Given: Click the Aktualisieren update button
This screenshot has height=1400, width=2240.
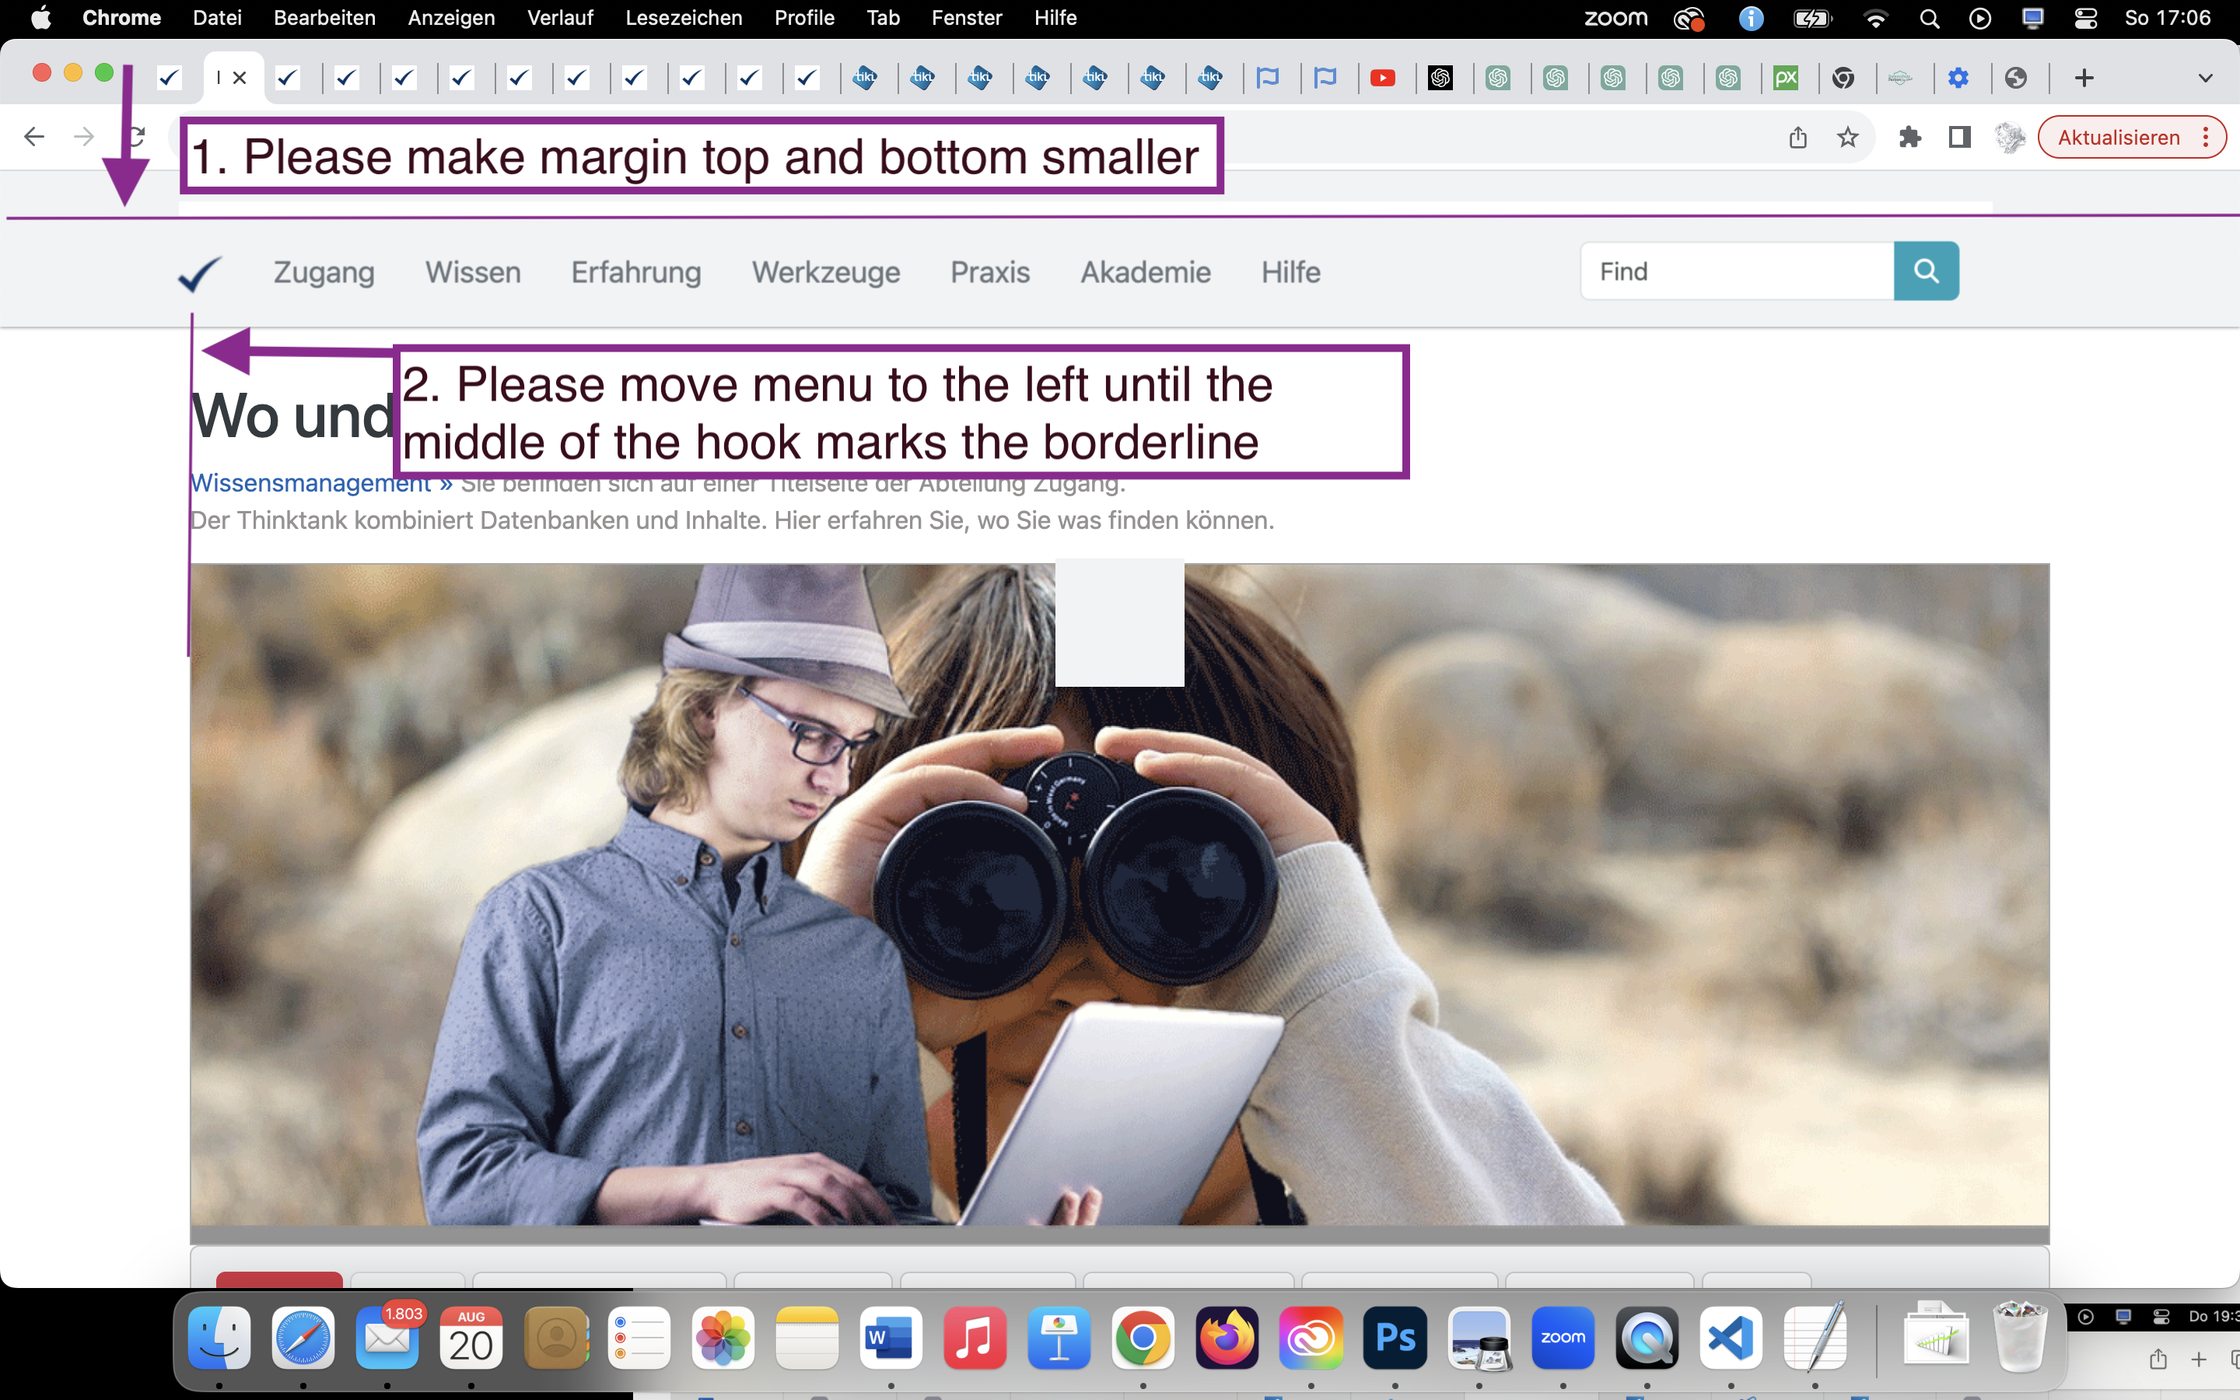Looking at the screenshot, I should pos(2118,138).
